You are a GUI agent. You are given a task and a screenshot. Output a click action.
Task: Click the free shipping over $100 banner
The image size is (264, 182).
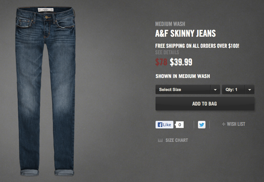197,46
